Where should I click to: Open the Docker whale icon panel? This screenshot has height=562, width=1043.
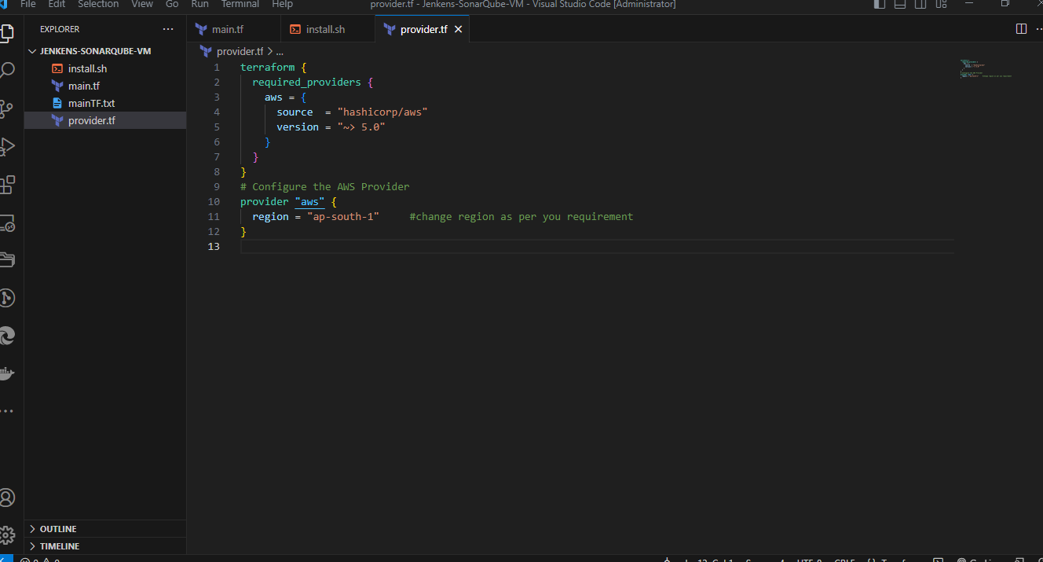(7, 373)
